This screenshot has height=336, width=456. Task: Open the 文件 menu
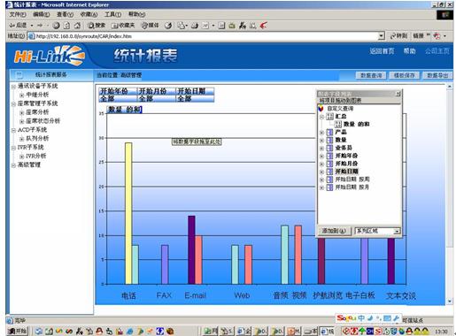coord(18,14)
